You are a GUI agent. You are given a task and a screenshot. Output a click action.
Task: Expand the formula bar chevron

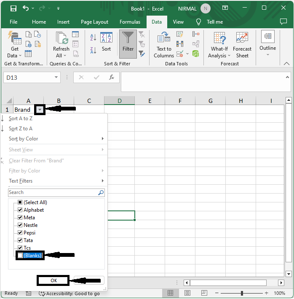pyautogui.click(x=287, y=77)
